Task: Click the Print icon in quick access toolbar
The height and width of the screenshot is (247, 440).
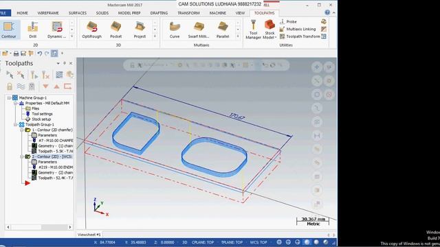Action: 16,54
